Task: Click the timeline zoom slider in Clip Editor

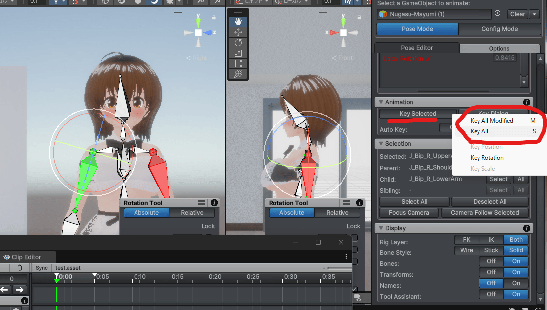Action: click(339, 268)
